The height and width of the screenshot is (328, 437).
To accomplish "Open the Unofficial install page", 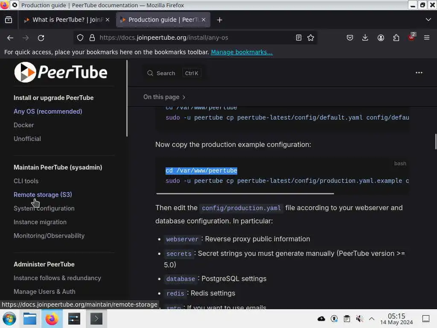I will [27, 139].
